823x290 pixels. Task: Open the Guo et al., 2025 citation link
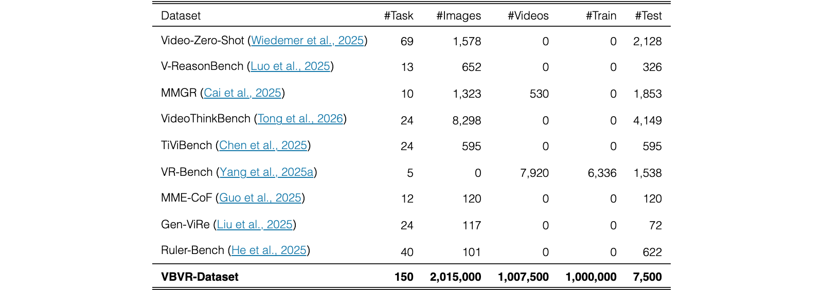260,198
